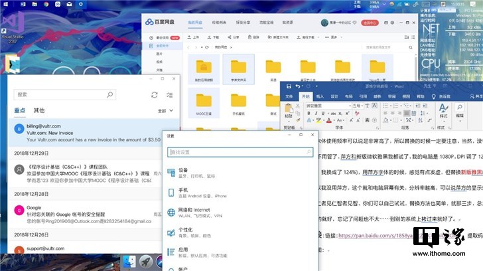Expand the font color dropdown arrow

point(334,120)
